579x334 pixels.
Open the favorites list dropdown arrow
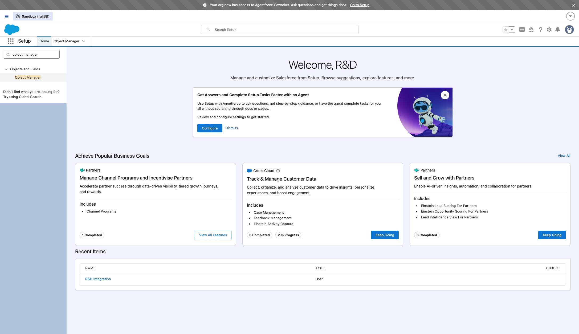point(512,30)
